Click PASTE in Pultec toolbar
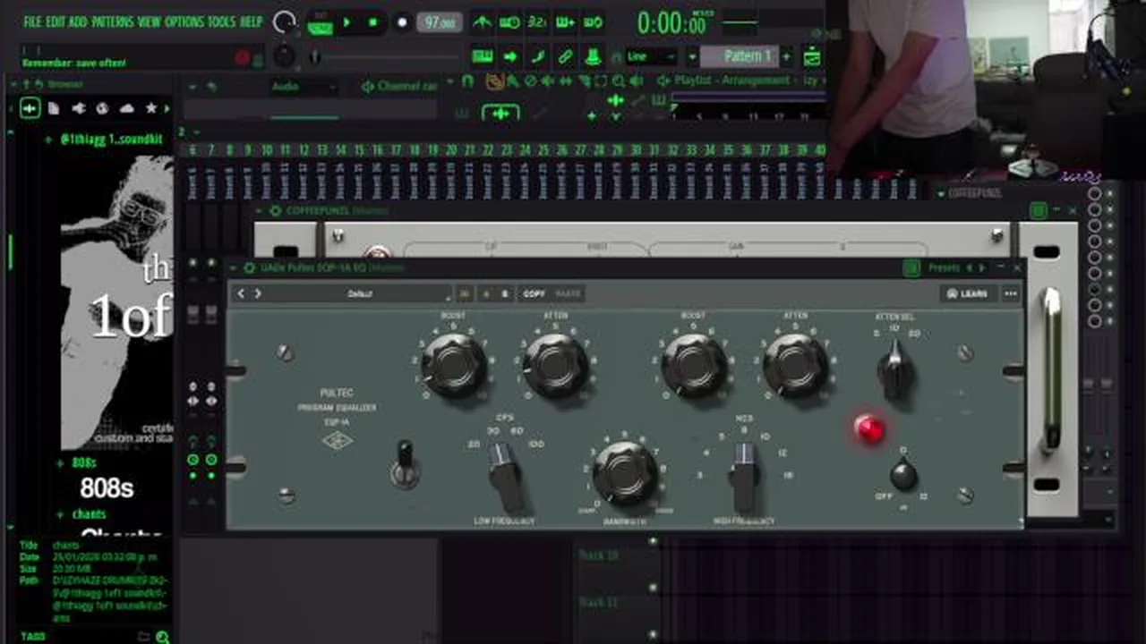This screenshot has height=644, width=1146. pos(568,293)
